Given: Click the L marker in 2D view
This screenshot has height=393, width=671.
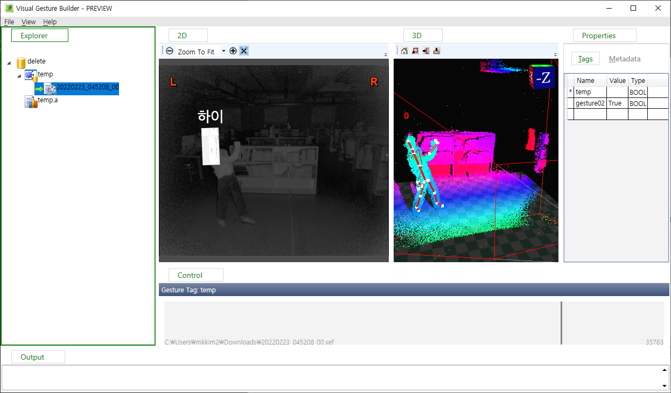Looking at the screenshot, I should tap(173, 82).
